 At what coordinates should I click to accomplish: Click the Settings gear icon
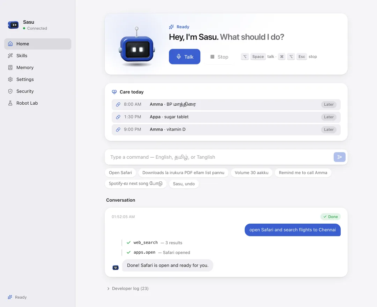10,79
